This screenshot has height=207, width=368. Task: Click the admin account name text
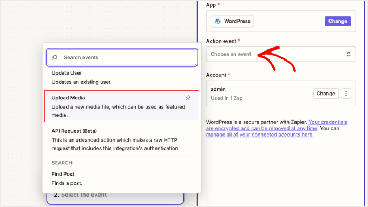tap(218, 89)
